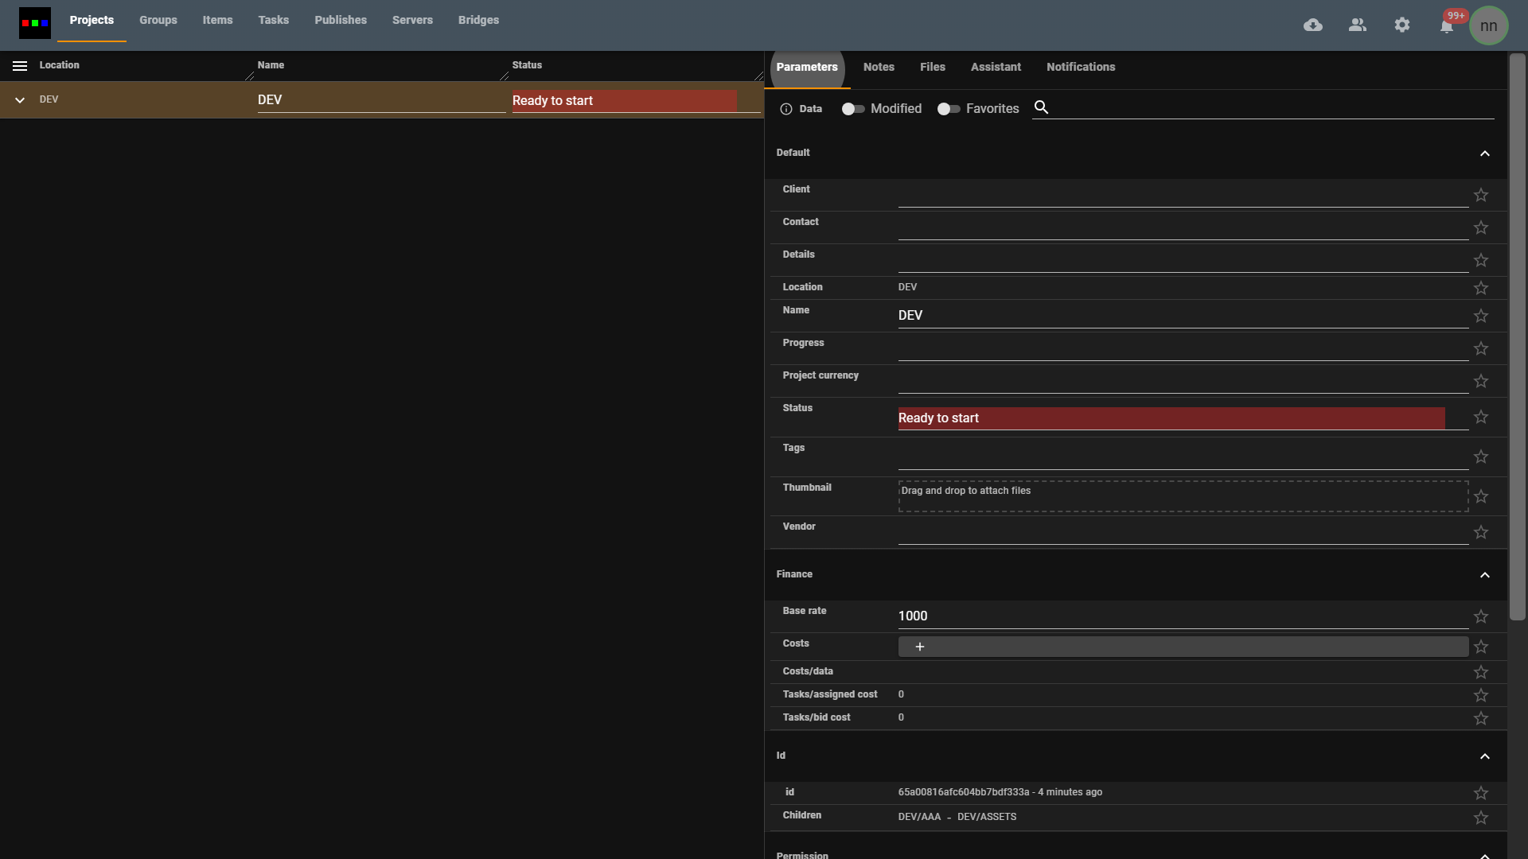Screen dimensions: 1528x859
Task: Click the hamburger menu in column header
Action: tap(20, 66)
